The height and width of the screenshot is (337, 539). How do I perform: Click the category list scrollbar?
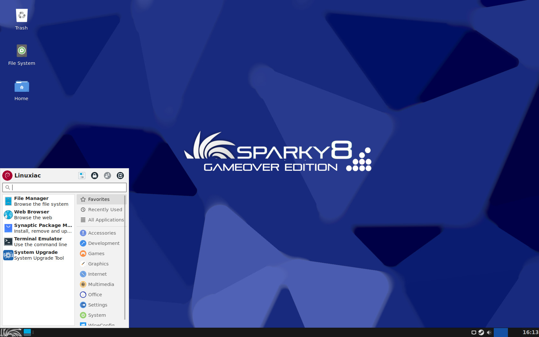point(125,257)
